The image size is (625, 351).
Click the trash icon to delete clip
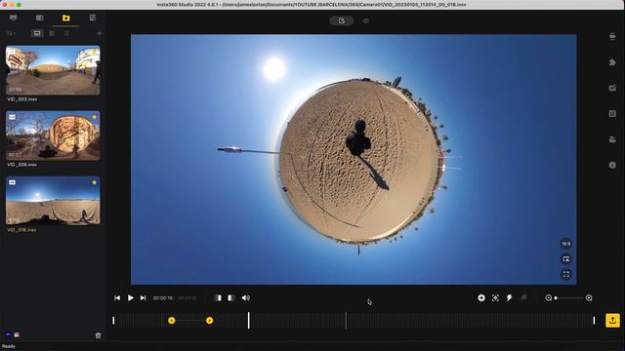click(98, 335)
